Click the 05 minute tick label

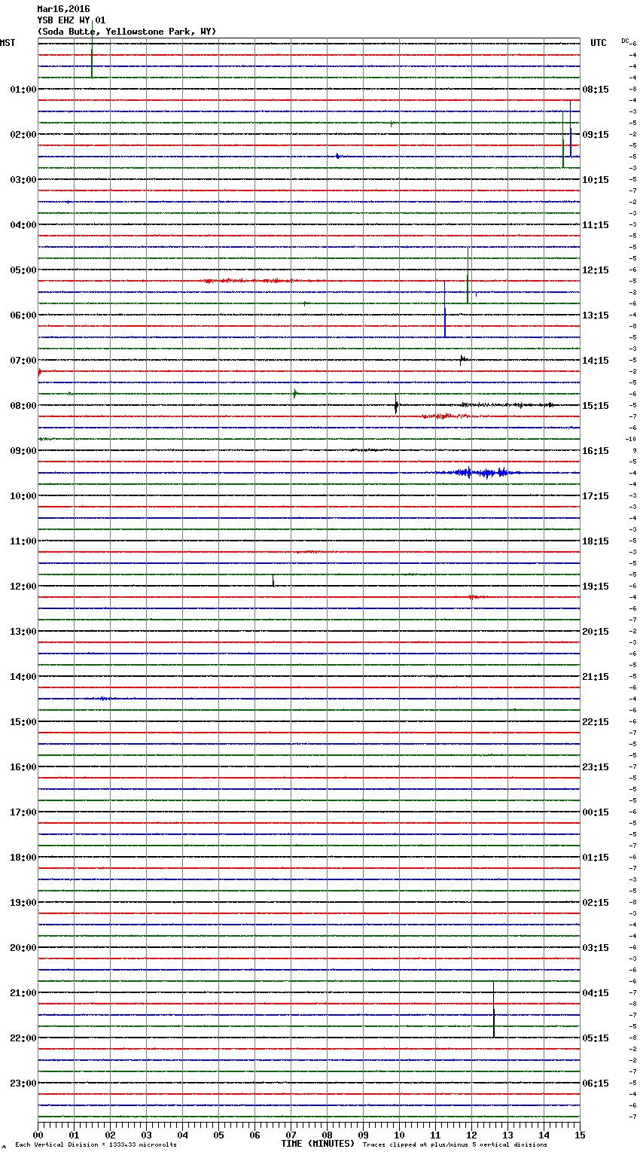218,1135
